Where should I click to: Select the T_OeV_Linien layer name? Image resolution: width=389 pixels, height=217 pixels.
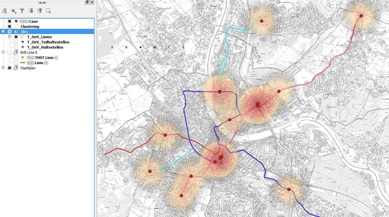click(39, 37)
